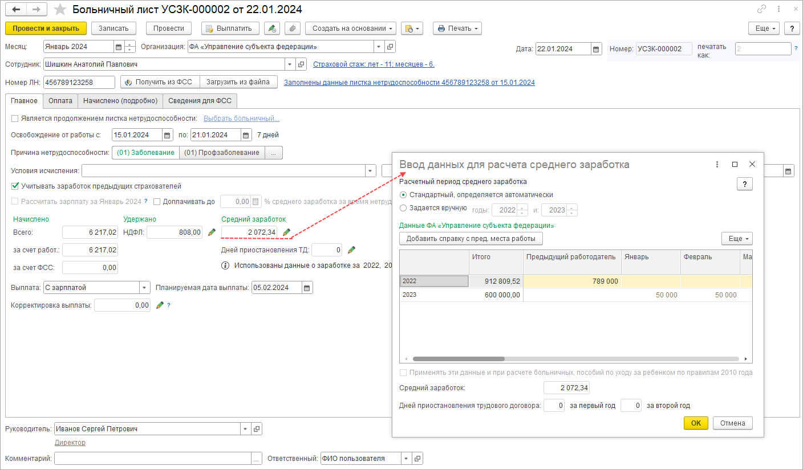Tick Является продолжением листка нетрудоспособности checkbox
Image resolution: width=803 pixels, height=470 pixels.
(15, 118)
